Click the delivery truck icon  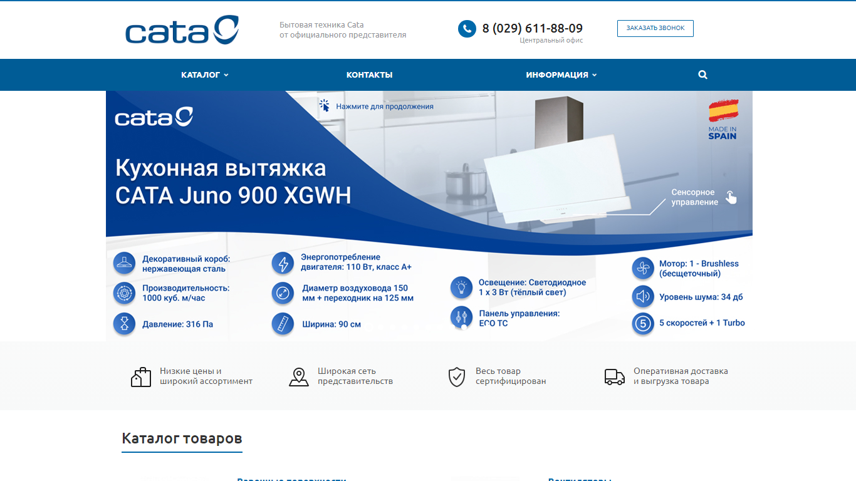click(615, 376)
